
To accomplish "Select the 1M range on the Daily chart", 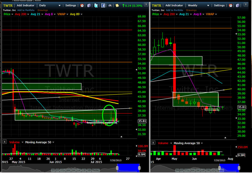I will [79, 170].
